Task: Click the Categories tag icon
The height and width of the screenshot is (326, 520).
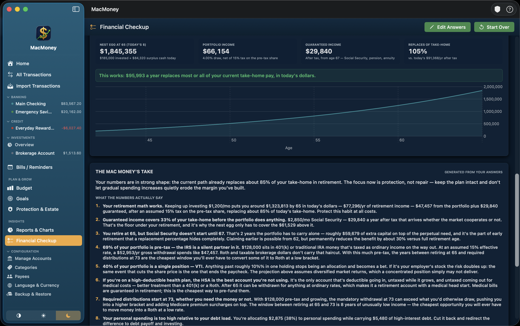Action: 10,267
